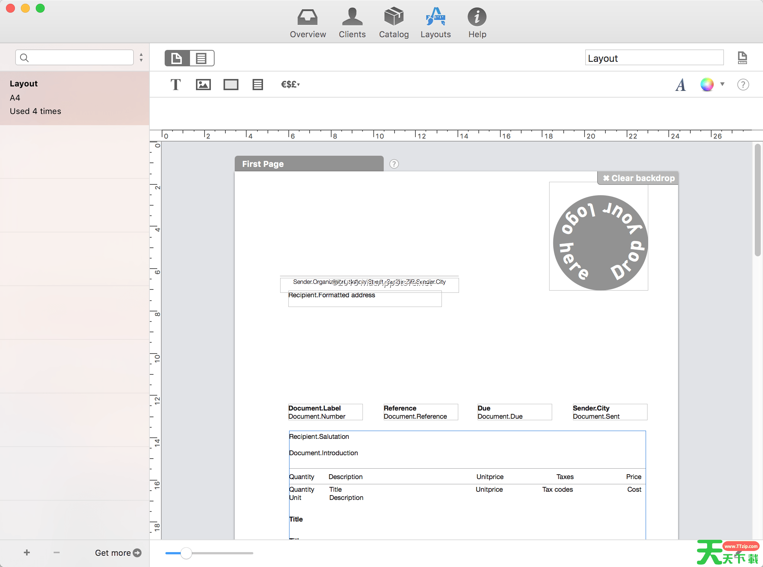Add a new layout with plus

(x=27, y=552)
